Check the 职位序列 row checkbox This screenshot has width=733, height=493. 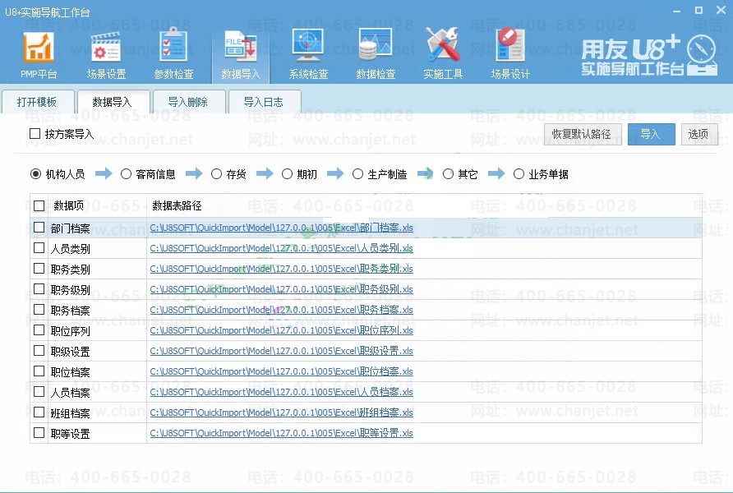39,330
